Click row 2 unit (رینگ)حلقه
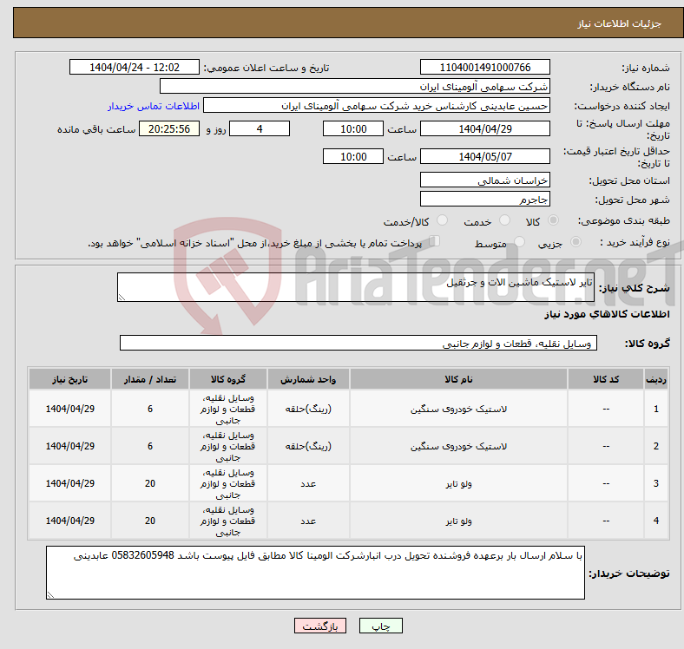 (308, 446)
